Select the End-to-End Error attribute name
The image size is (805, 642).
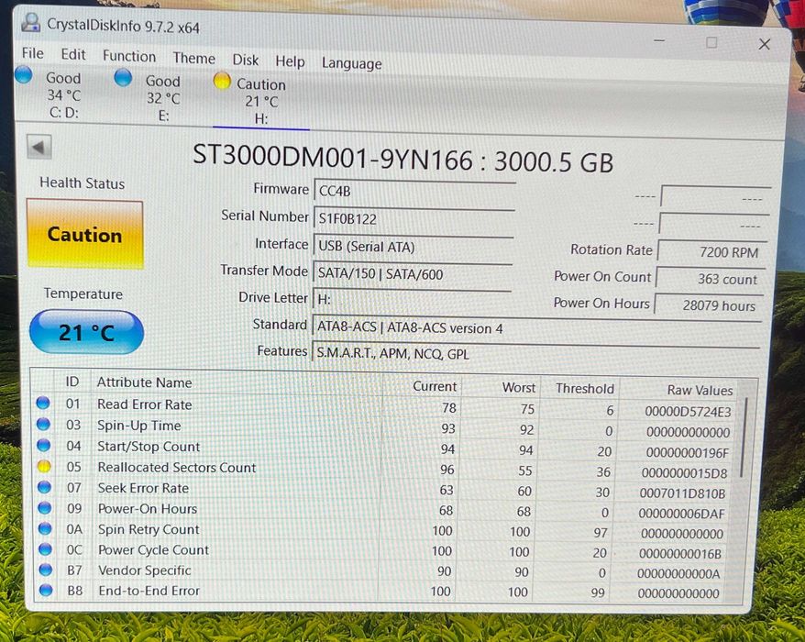pyautogui.click(x=149, y=592)
